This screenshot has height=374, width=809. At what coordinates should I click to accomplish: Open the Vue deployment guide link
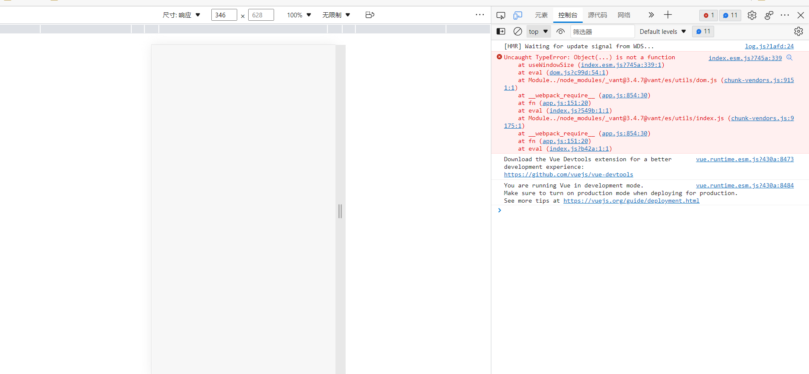click(x=631, y=201)
